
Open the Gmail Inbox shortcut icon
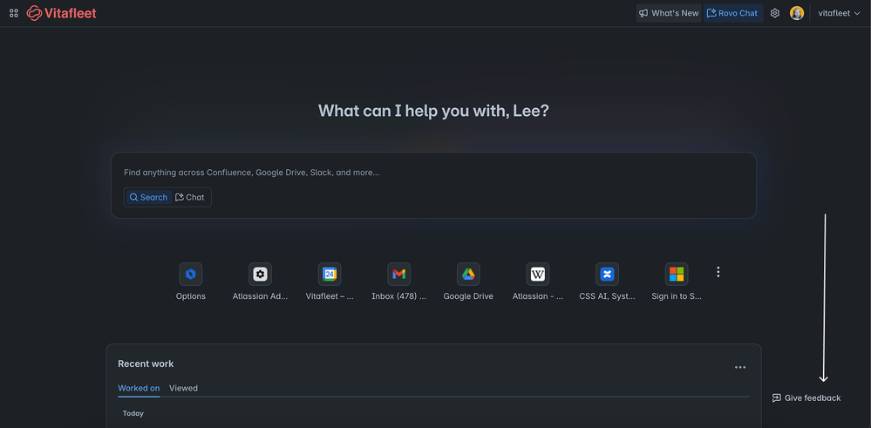[x=398, y=275]
